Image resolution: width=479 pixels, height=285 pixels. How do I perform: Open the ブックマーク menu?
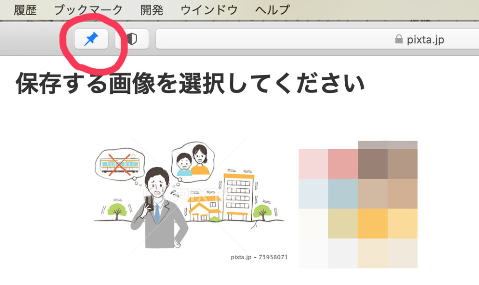click(x=88, y=9)
